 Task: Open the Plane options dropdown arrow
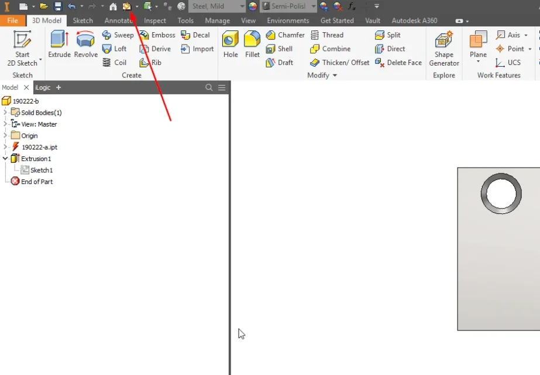(478, 62)
